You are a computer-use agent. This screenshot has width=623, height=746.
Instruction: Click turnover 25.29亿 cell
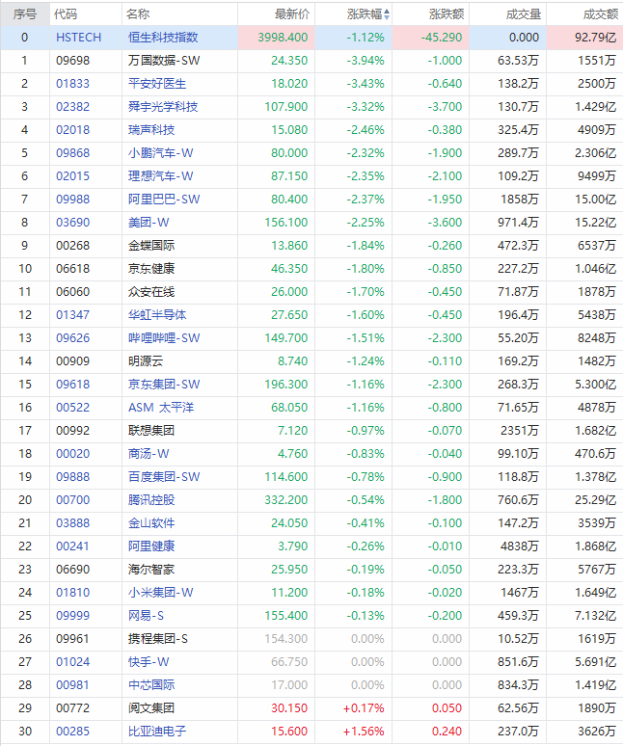coord(595,500)
